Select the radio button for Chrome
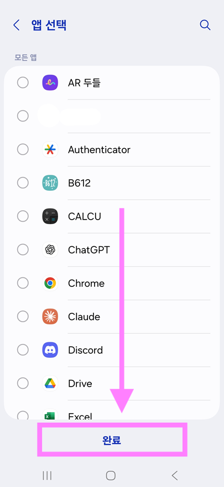Screen dimensions: 224x487 point(23,283)
